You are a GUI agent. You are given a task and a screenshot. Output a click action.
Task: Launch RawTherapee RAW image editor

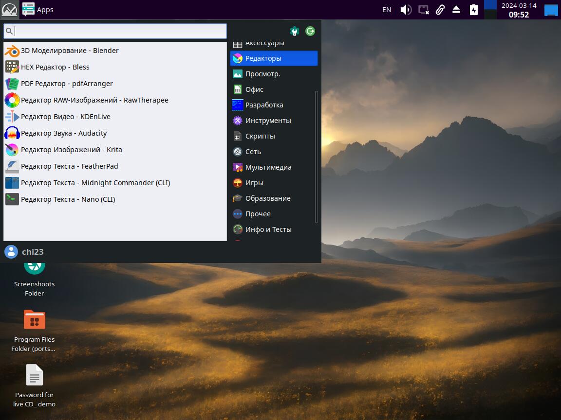pyautogui.click(x=94, y=100)
